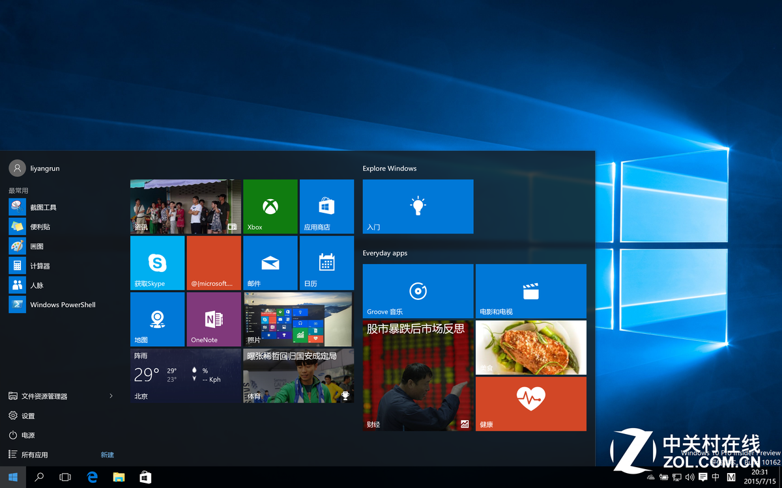Open the 入门 get started tile

tap(418, 206)
